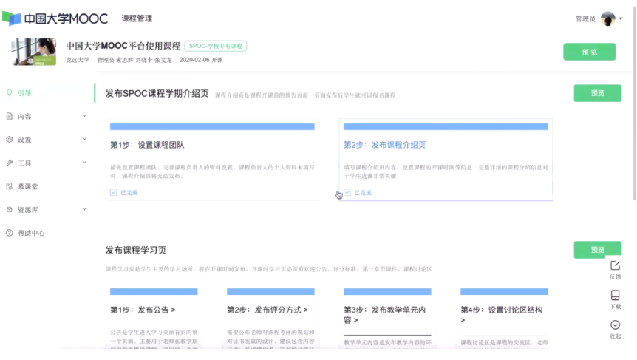Click the course title 中国大学MOOC平台使用课程
The image size is (637, 360).
123,46
